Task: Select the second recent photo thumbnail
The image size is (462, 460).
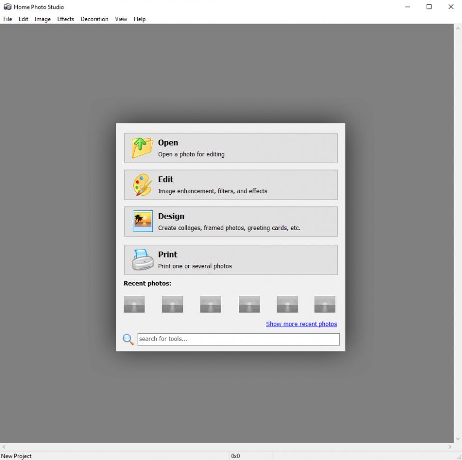Action: (173, 304)
